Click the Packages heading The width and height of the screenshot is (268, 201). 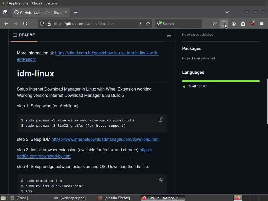click(192, 48)
